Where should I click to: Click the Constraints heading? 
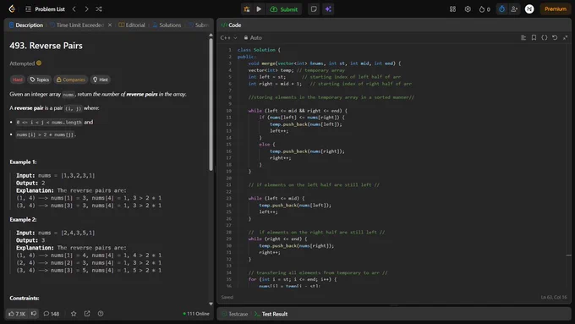click(x=25, y=298)
